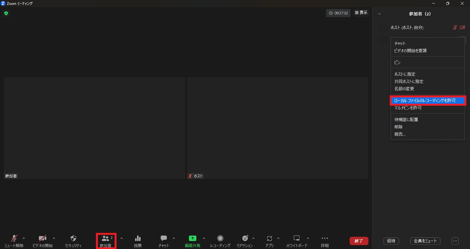
Task: Open the 表示 view layout dropdown
Action: 361,13
